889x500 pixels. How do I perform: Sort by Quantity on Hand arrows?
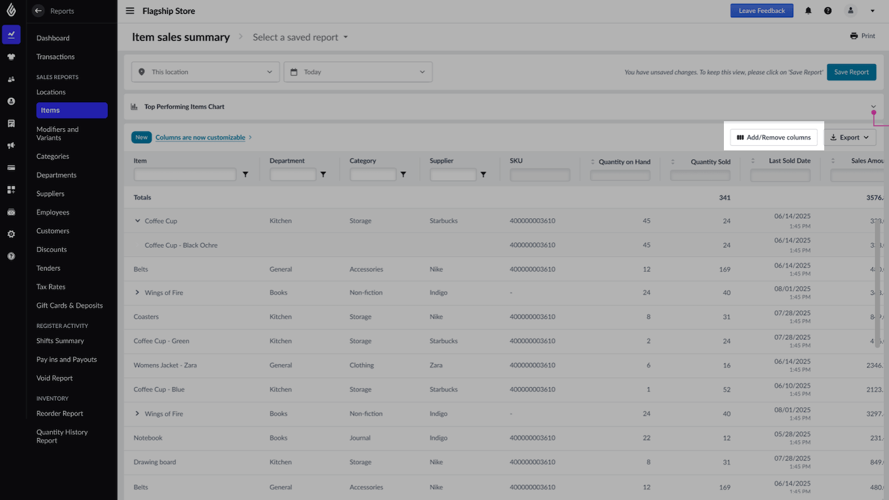pos(593,162)
